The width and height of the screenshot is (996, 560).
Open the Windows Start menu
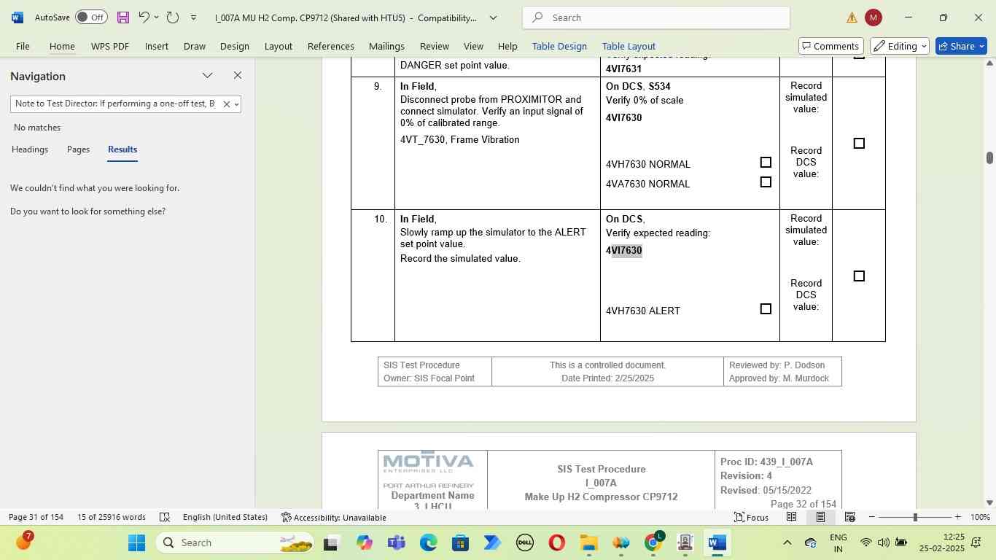(x=137, y=542)
